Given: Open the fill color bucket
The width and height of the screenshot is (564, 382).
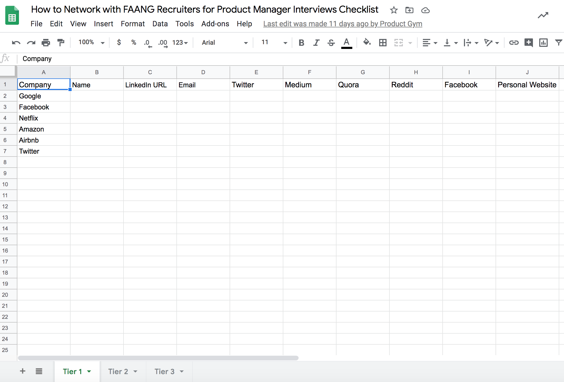Looking at the screenshot, I should [367, 42].
